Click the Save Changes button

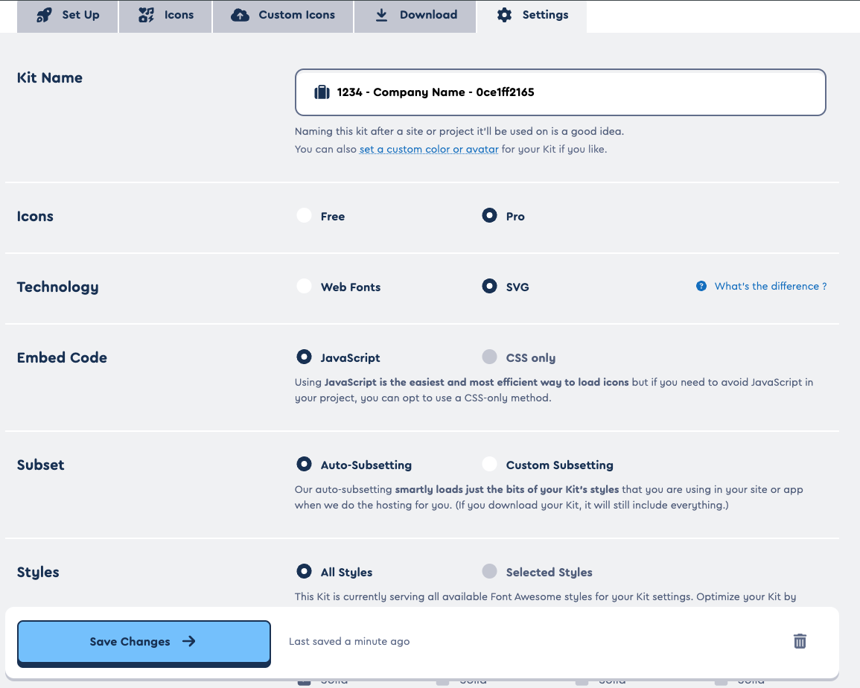144,643
